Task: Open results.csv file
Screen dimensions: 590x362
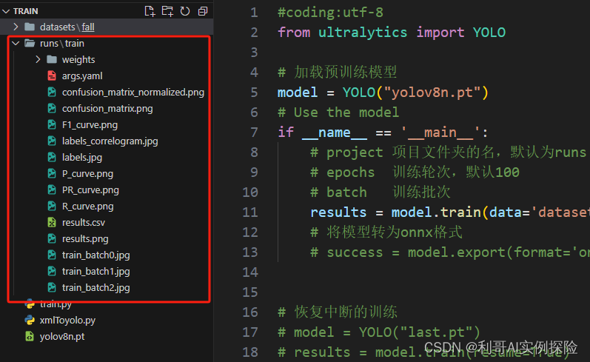Action: coord(83,223)
